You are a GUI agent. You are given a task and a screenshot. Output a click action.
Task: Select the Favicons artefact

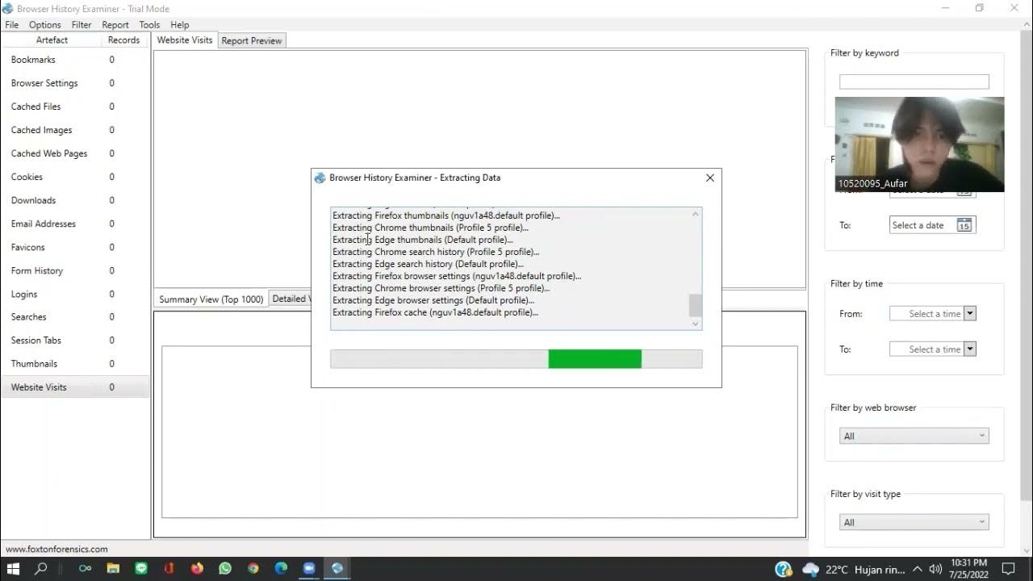click(x=75, y=247)
